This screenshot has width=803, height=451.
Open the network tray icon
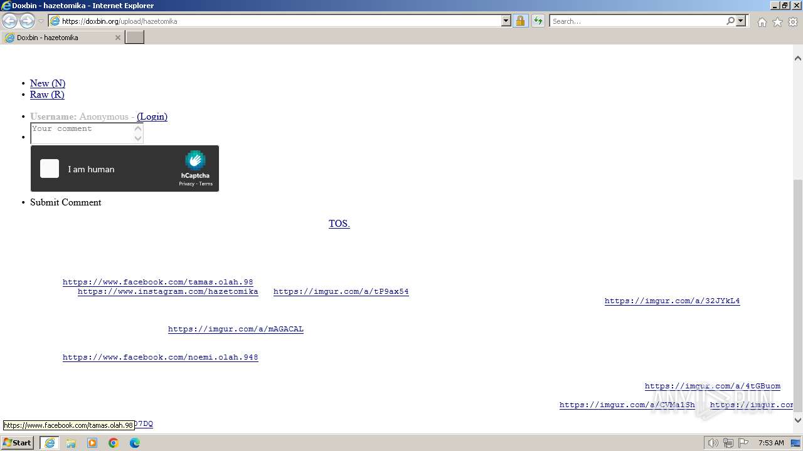click(x=728, y=443)
